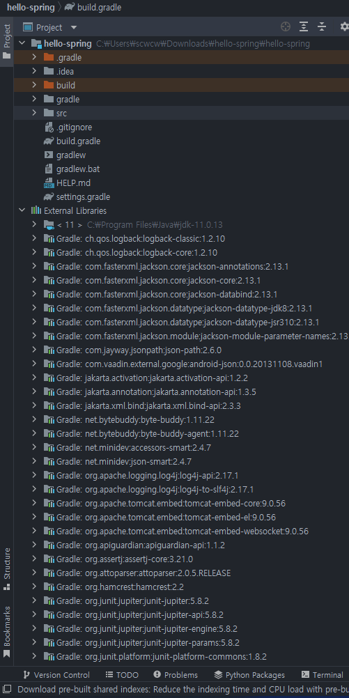
Task: Expand logback-classic:1.2.10 library
Action: pos(34,239)
